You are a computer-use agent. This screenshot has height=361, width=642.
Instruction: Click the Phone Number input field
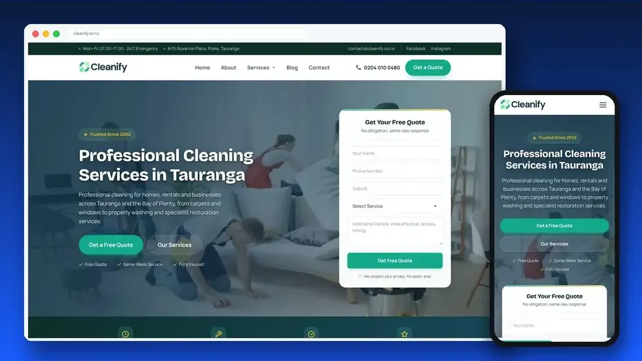coord(395,171)
